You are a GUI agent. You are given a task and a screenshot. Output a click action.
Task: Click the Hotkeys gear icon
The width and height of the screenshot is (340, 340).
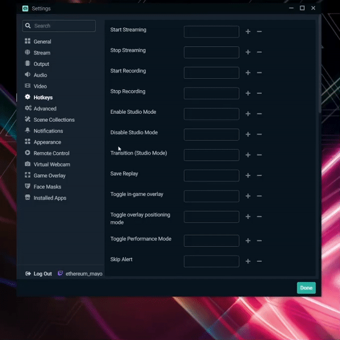[28, 97]
